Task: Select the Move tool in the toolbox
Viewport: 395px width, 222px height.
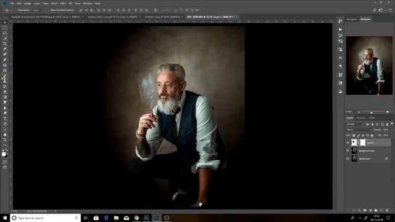Action: click(x=4, y=22)
